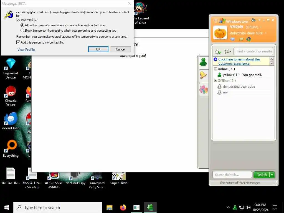Open the network status tray icon

click(x=242, y=207)
